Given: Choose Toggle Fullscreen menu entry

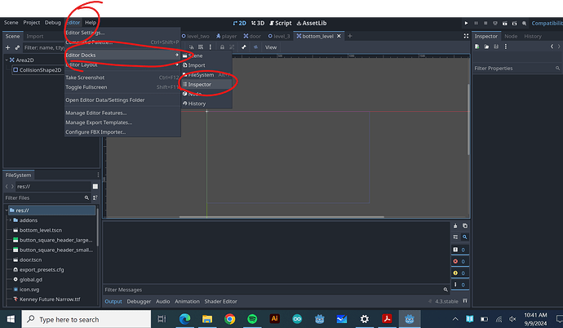Looking at the screenshot, I should pyautogui.click(x=122, y=87).
